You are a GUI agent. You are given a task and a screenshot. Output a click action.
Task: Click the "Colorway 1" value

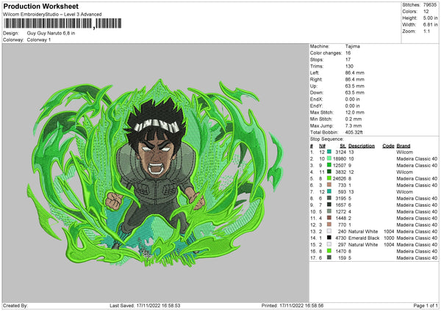click(x=39, y=40)
